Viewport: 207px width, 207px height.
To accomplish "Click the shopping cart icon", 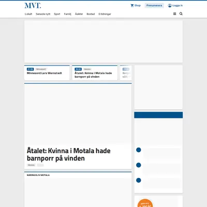I will pyautogui.click(x=132, y=6).
